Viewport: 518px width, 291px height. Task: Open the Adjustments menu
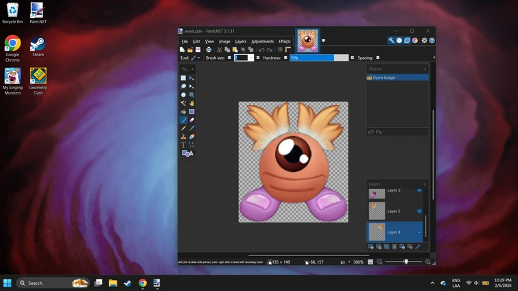coord(262,41)
